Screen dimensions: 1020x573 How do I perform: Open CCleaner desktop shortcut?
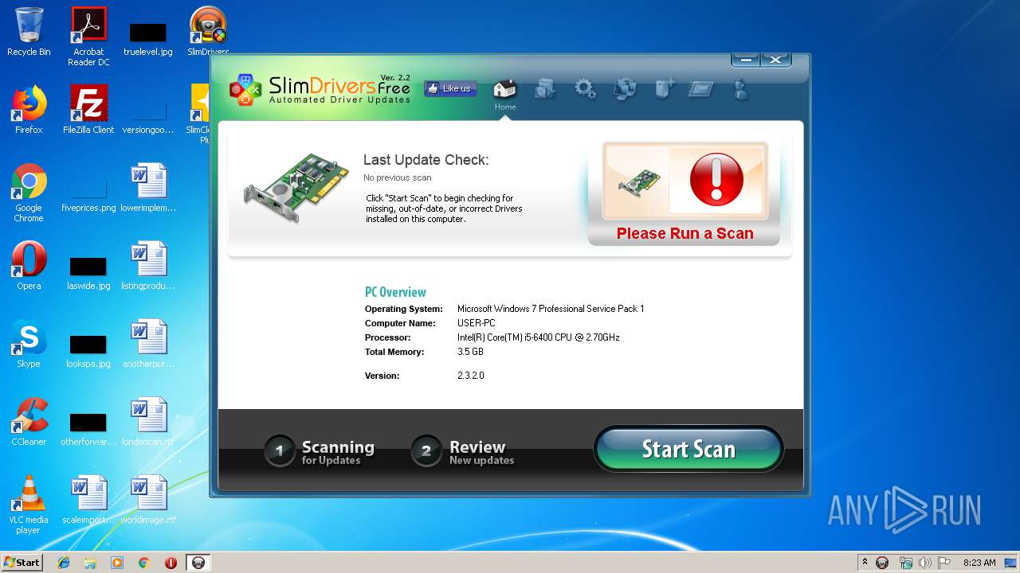29,422
